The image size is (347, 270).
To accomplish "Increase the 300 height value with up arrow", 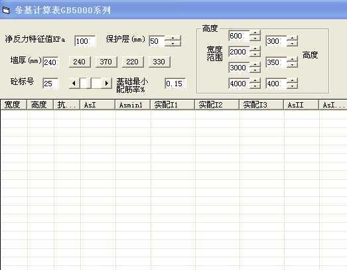I will (293, 38).
